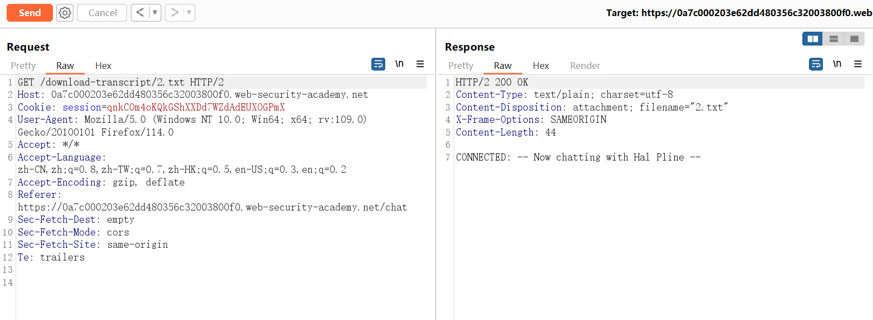
Task: Select the Request Hex tab
Action: (103, 66)
